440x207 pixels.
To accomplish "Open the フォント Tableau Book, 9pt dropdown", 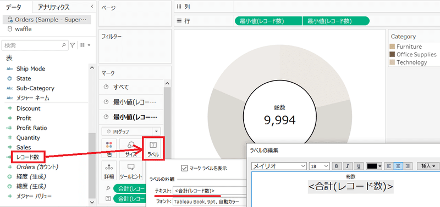I will 210,201.
